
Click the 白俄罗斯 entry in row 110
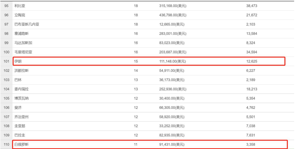tap(22, 144)
